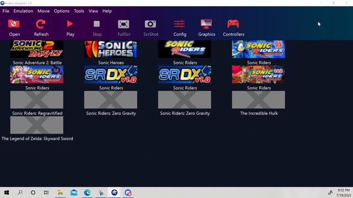Select the blue Sonic Riders banner with Sonic
This screenshot has width=353, height=198.
pos(259,49)
